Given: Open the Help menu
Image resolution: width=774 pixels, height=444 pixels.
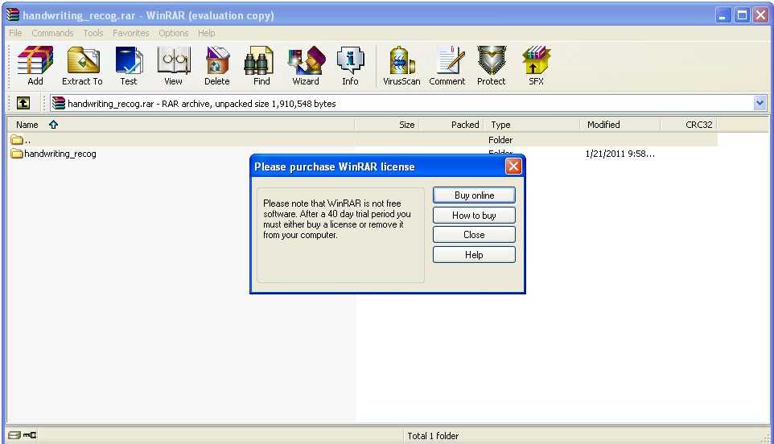Looking at the screenshot, I should click(206, 33).
